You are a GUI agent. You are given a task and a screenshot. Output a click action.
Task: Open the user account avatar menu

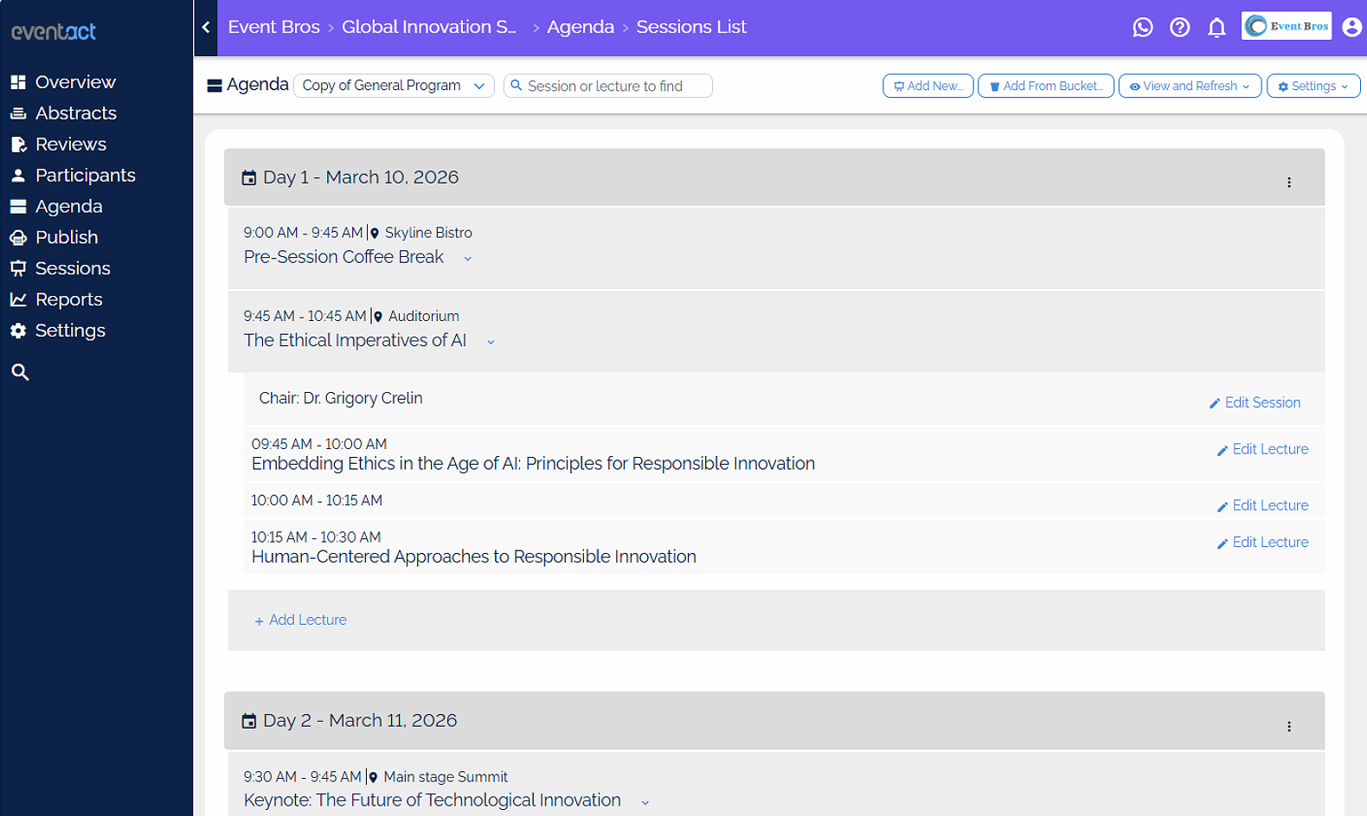[1351, 28]
